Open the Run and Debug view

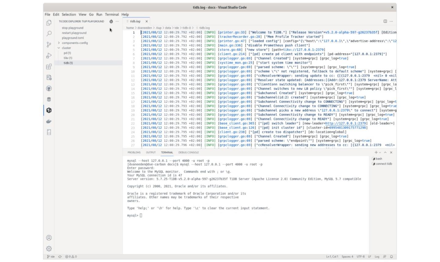[48, 56]
